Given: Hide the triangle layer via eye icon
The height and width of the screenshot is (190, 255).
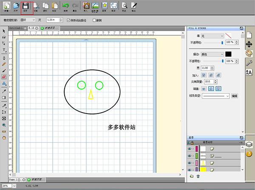Looking at the screenshot, I should (x=190, y=163).
